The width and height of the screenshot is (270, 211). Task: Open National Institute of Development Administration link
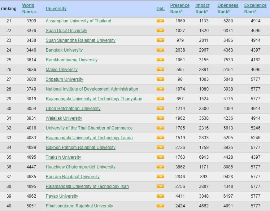(92, 89)
